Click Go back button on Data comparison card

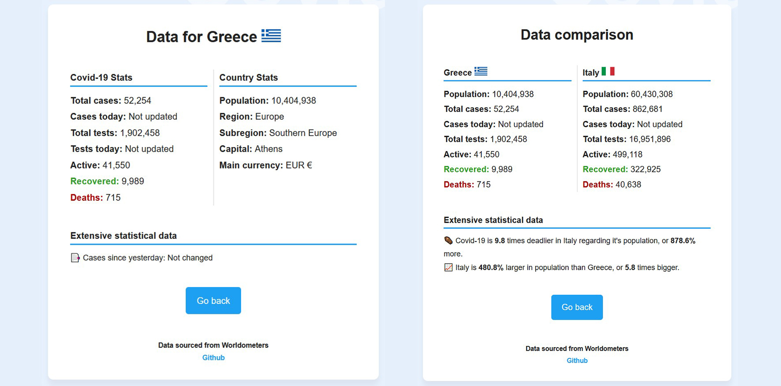click(577, 307)
